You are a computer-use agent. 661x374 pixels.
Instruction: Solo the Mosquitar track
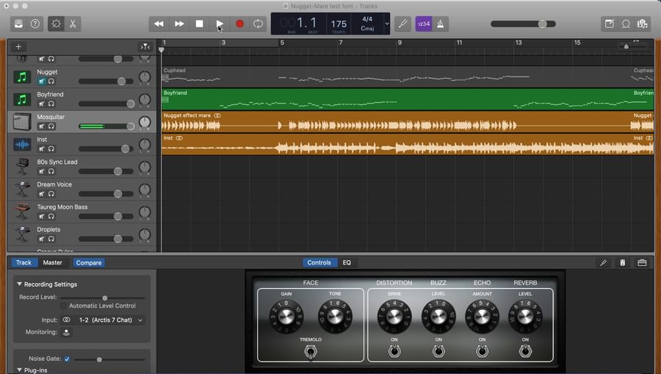pyautogui.click(x=51, y=126)
